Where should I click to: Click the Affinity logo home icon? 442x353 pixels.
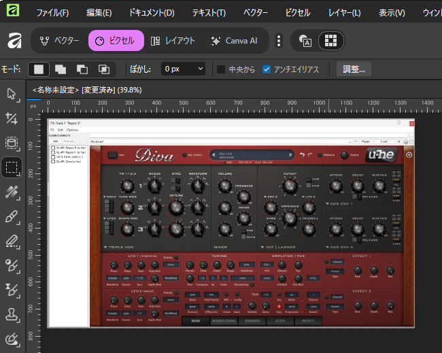pos(12,41)
